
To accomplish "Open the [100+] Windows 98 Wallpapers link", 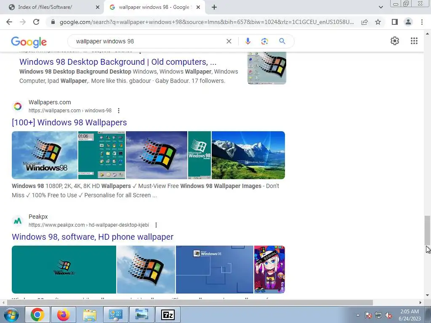I will [69, 122].
